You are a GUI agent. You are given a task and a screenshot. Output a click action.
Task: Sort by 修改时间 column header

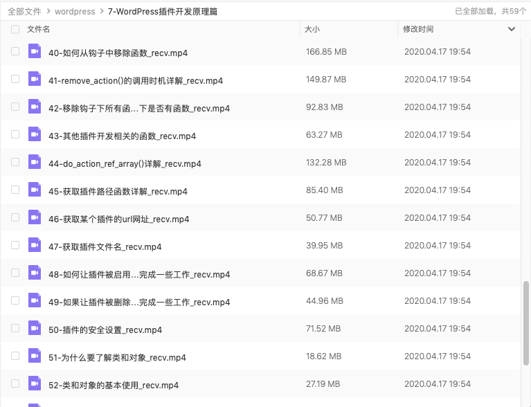418,29
